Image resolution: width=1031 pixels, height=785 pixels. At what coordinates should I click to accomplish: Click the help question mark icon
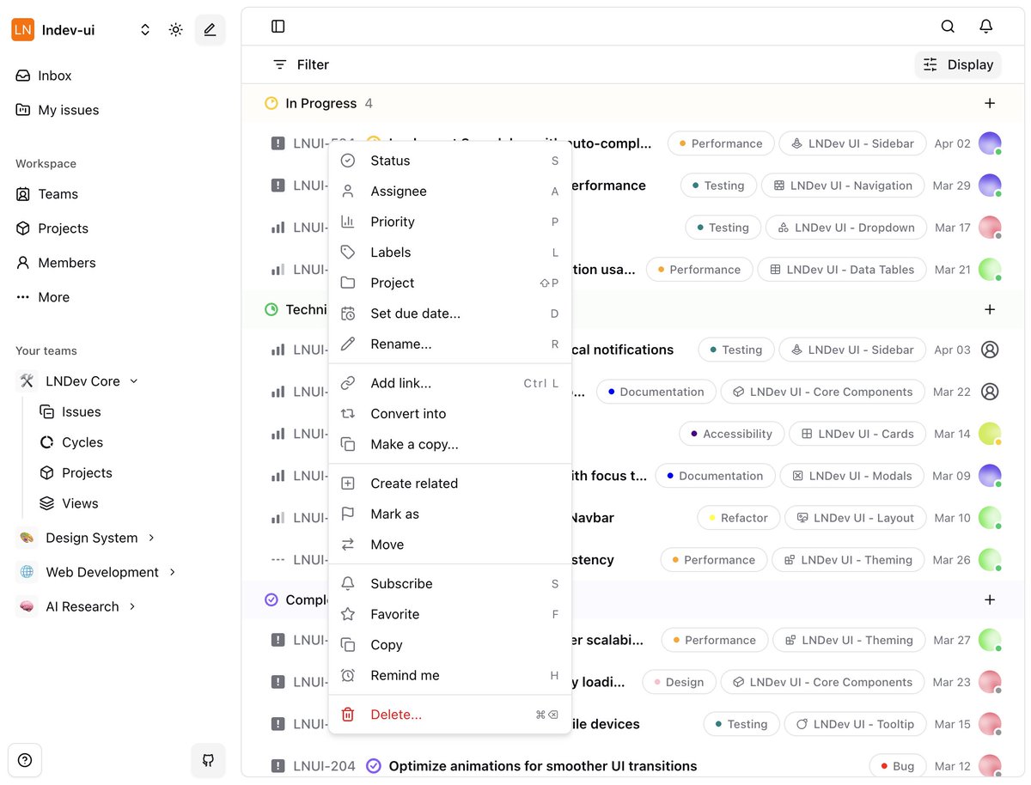pos(24,759)
